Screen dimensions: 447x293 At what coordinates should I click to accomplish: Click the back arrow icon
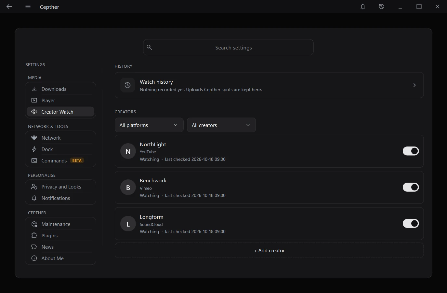pyautogui.click(x=9, y=7)
